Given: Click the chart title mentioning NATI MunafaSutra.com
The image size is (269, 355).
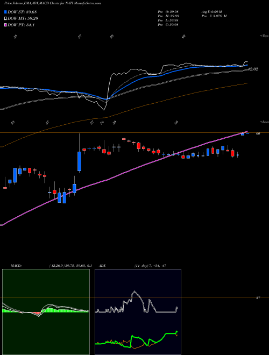Looking at the screenshot, I should pyautogui.click(x=53, y=3).
